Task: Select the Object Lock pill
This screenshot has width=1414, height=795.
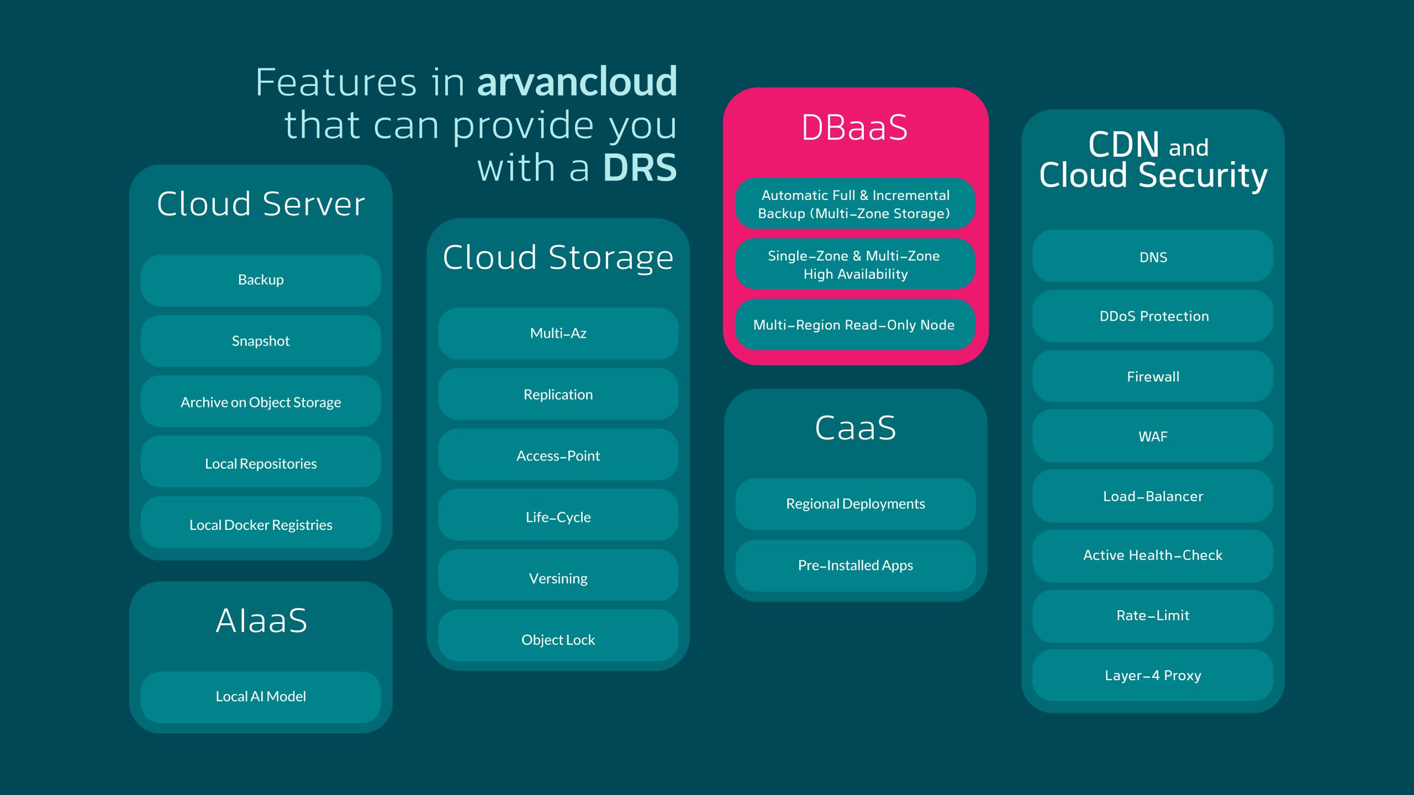Action: pos(558,639)
